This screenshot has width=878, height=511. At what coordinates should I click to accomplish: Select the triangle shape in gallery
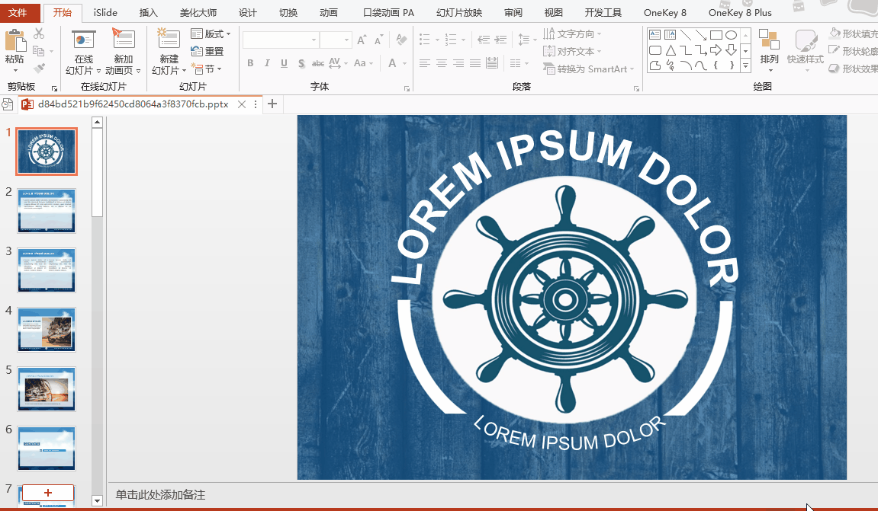point(670,50)
